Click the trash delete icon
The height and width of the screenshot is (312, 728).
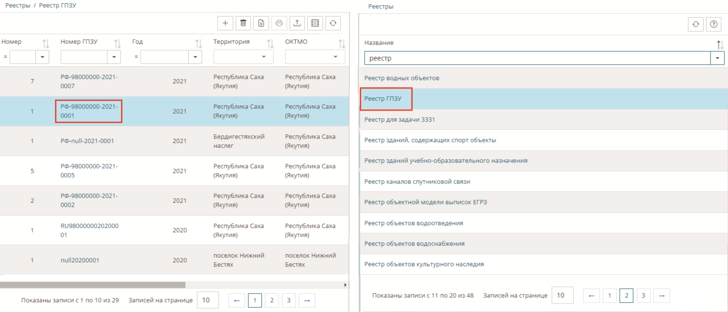243,23
